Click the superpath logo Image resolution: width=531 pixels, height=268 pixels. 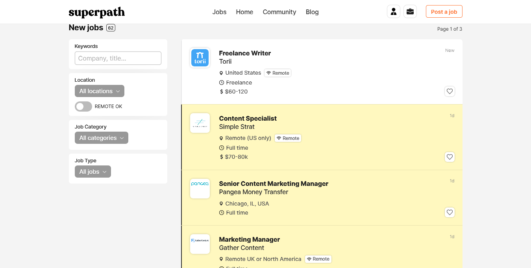click(x=97, y=12)
